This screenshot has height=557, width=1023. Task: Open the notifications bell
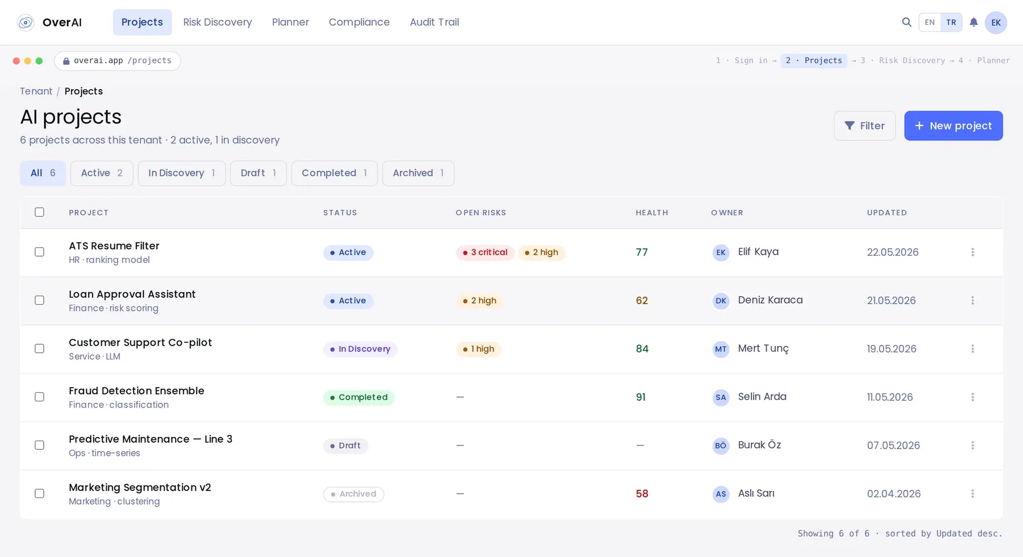[974, 22]
